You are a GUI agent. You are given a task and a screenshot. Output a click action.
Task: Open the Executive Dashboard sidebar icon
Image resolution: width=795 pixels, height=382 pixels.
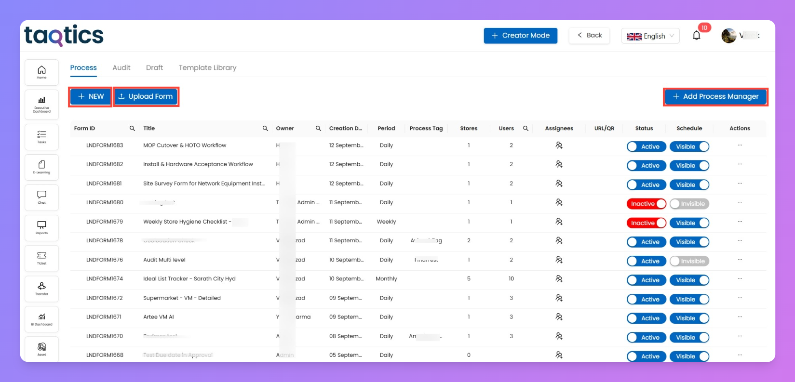pyautogui.click(x=42, y=104)
